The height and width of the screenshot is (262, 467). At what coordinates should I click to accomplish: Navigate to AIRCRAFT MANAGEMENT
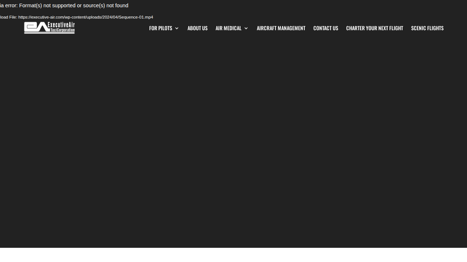point(281,28)
